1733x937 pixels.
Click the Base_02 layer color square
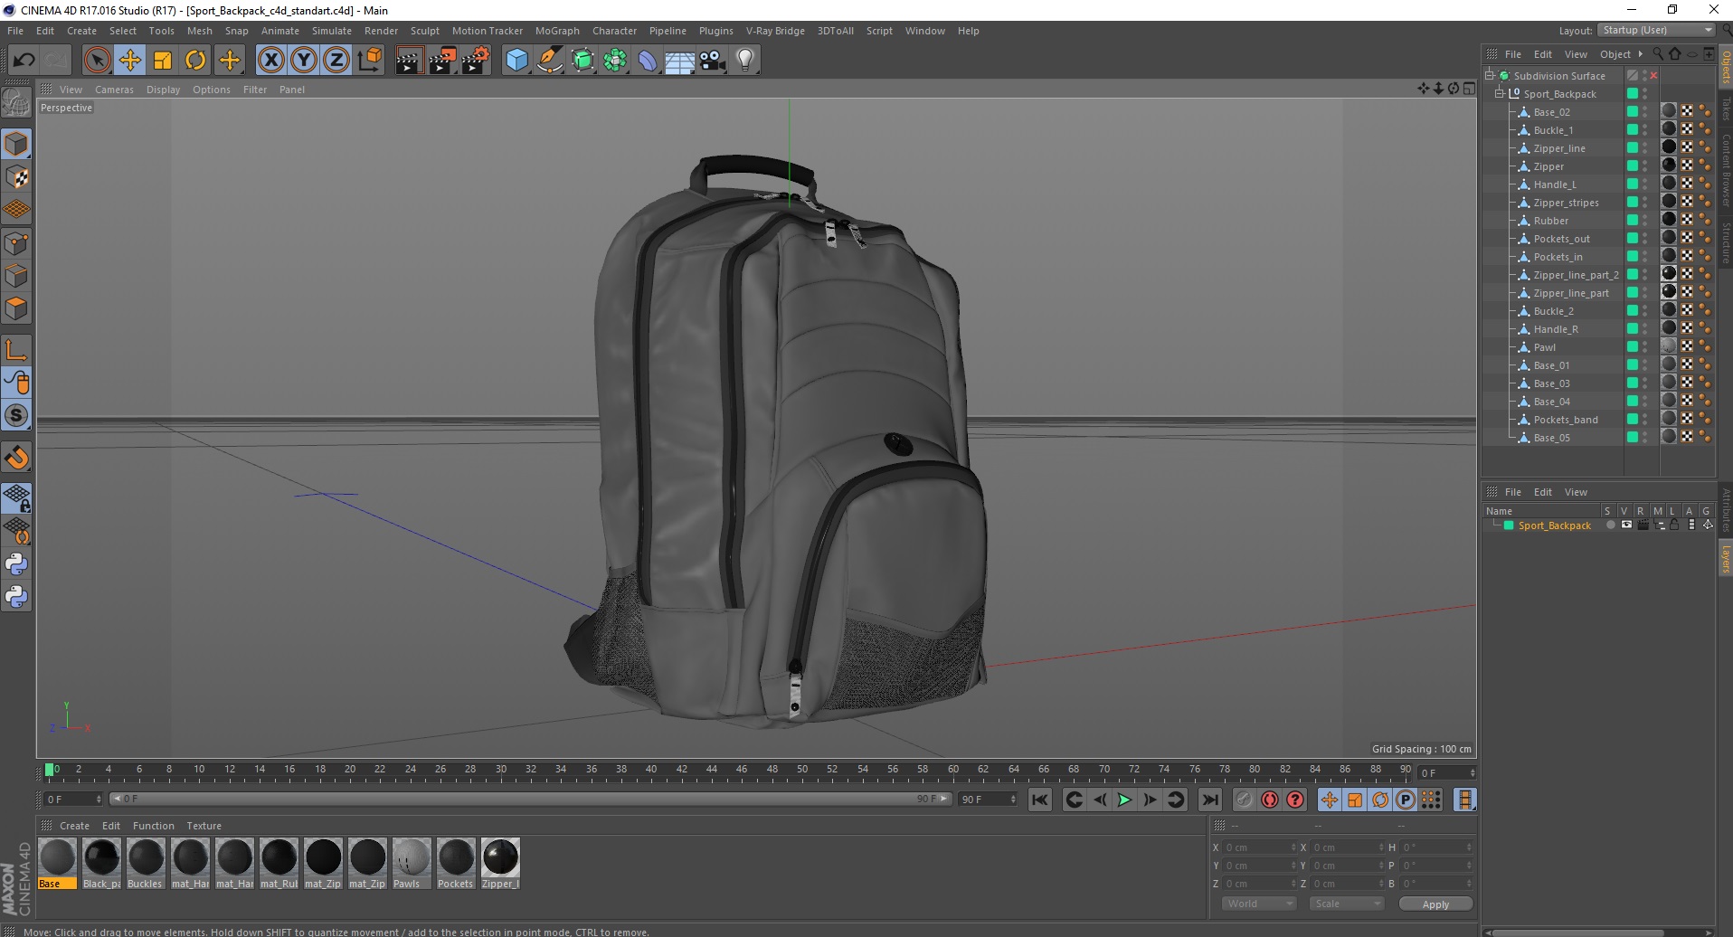tap(1633, 111)
